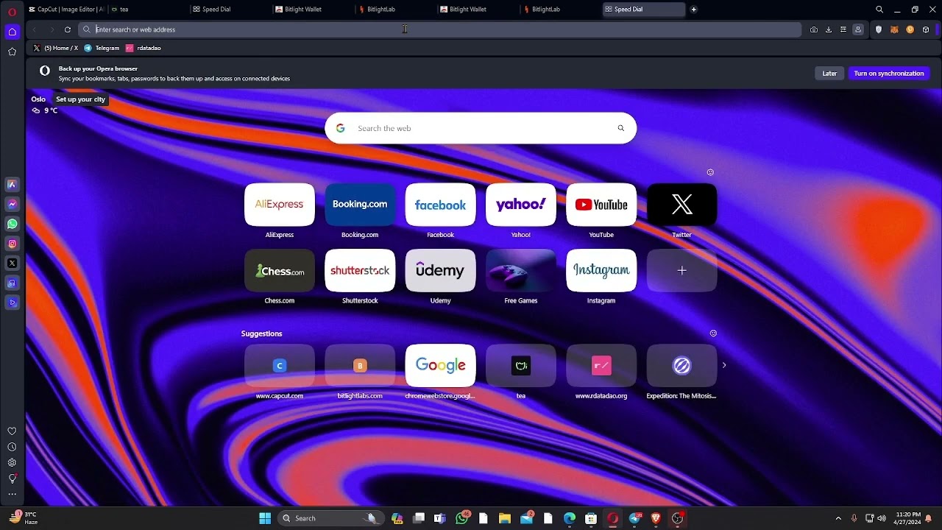Switch to the first Speed Dial tab
Image resolution: width=942 pixels, height=530 pixels.
click(230, 10)
